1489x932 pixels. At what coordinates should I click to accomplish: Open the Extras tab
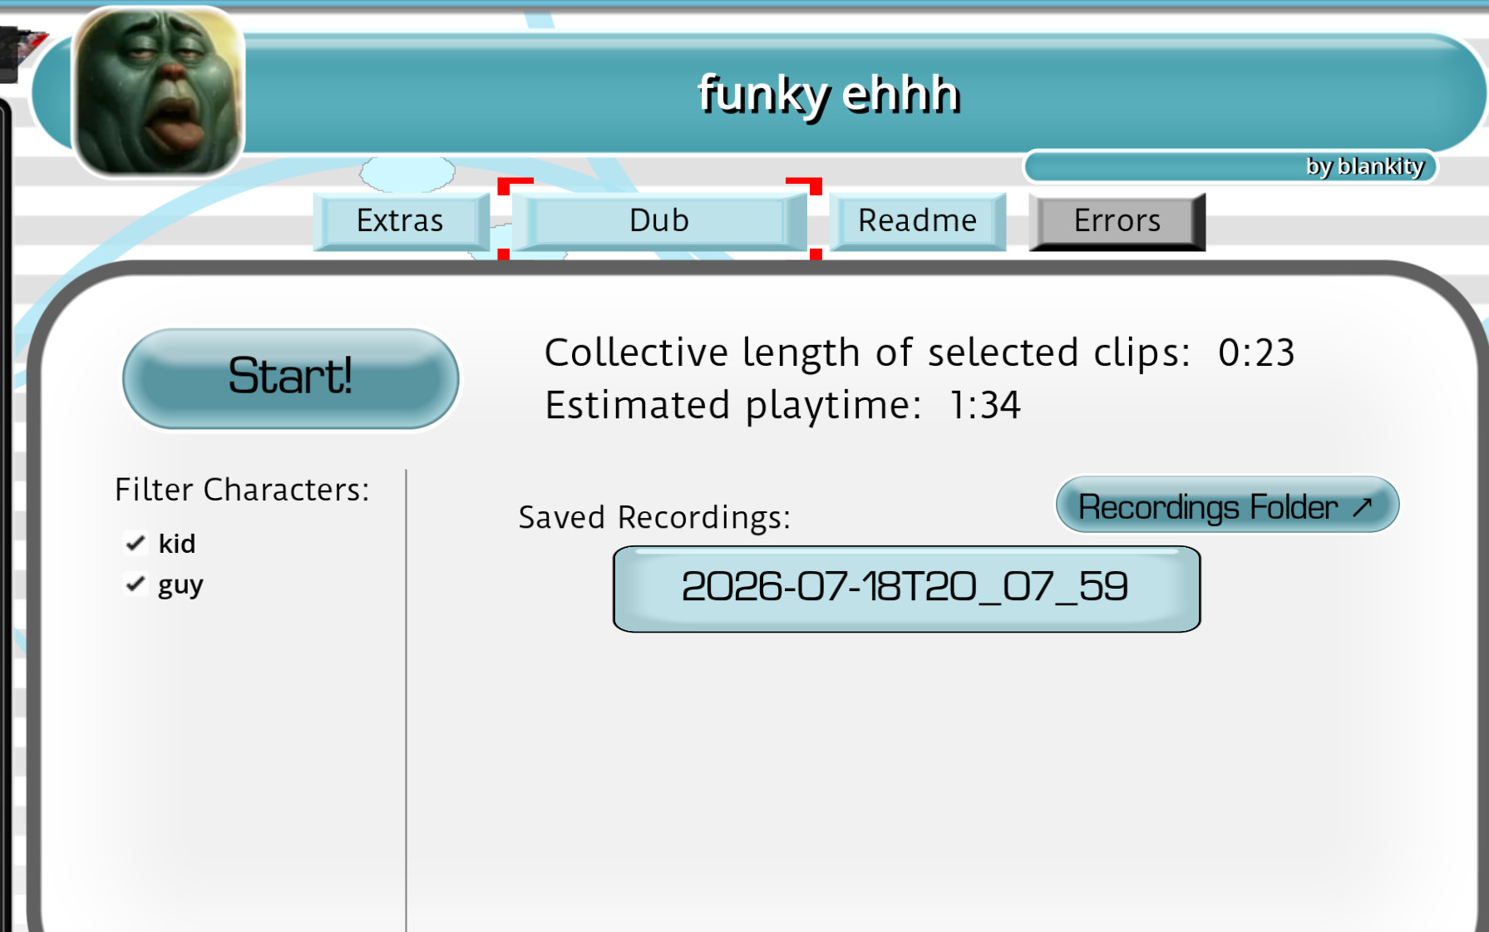[x=401, y=221]
